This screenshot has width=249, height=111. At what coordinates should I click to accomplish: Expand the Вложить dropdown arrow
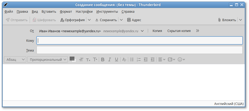click(241, 20)
